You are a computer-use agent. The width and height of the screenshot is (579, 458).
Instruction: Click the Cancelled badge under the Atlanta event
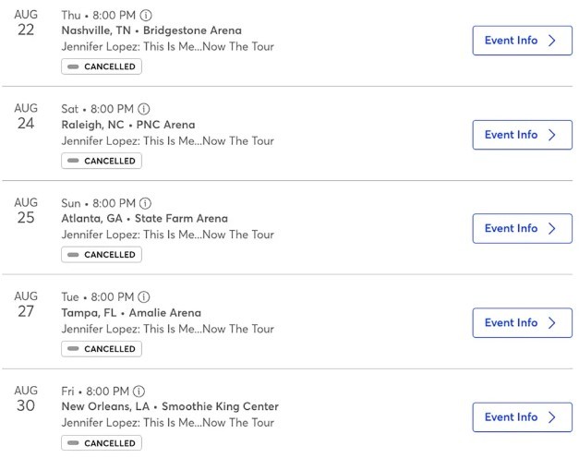click(102, 255)
